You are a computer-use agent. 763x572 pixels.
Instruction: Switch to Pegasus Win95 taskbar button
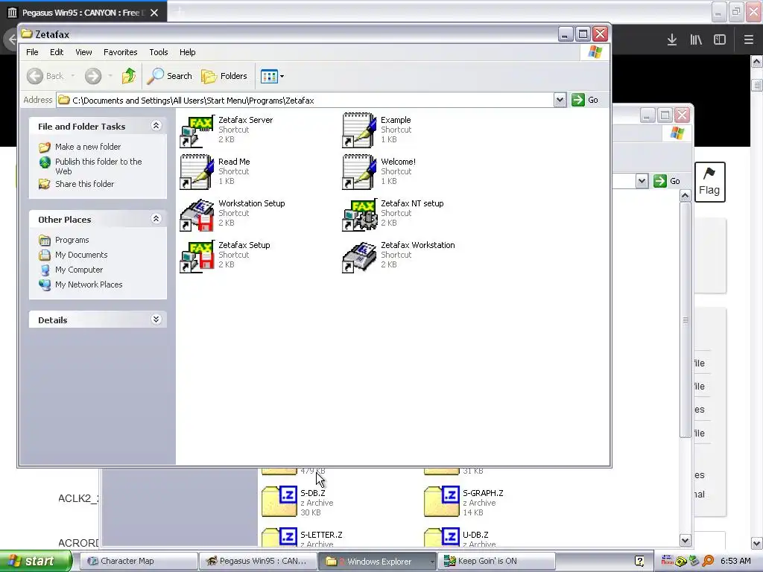pyautogui.click(x=258, y=561)
